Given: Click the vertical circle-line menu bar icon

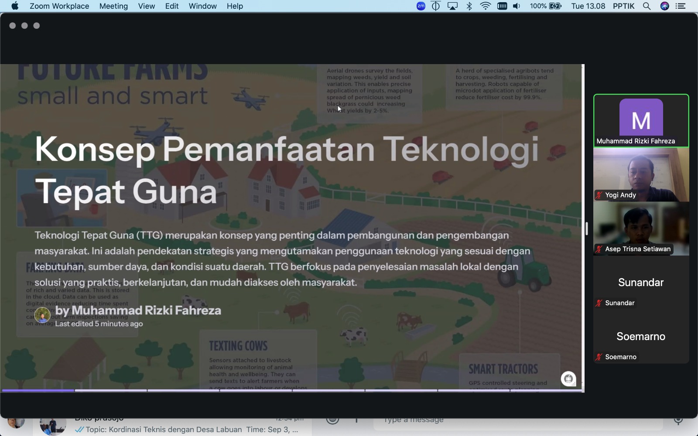Looking at the screenshot, I should (x=436, y=6).
